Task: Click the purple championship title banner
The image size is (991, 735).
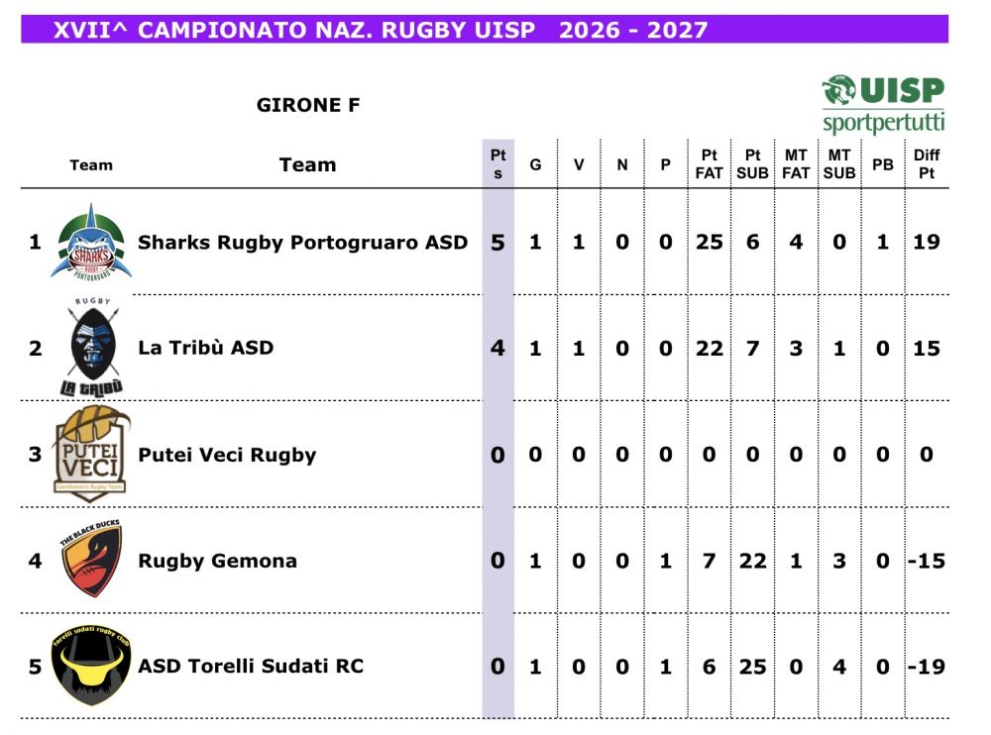Action: (x=485, y=30)
